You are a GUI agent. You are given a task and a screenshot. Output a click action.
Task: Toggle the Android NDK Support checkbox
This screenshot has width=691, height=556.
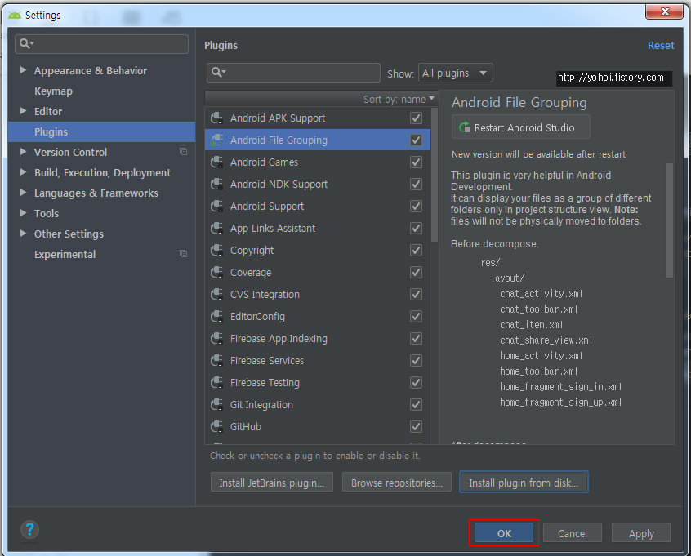tap(416, 185)
